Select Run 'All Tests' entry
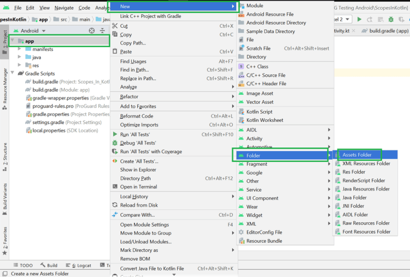Image resolution: width=410 pixels, height=277 pixels. pyautogui.click(x=173, y=135)
